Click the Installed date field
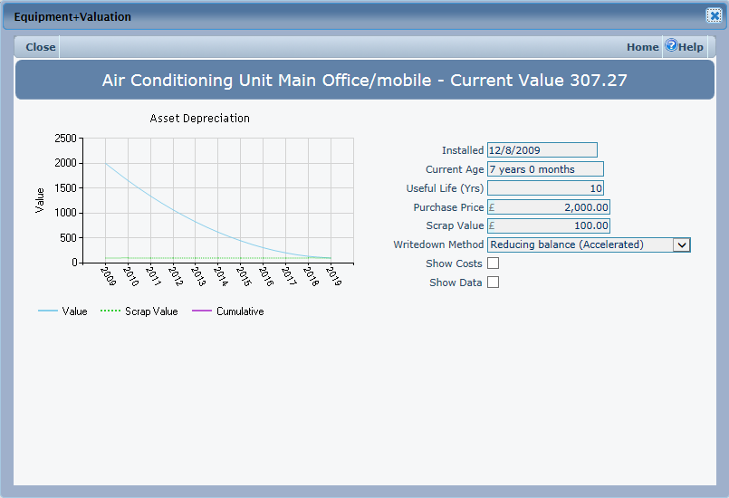 (x=542, y=150)
